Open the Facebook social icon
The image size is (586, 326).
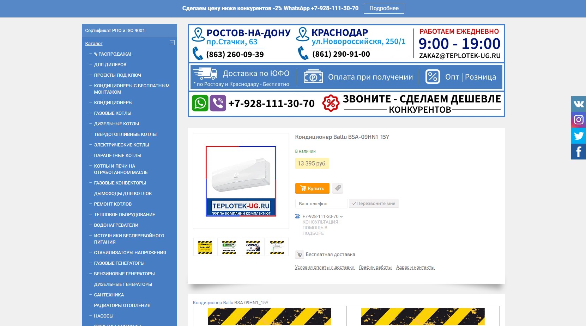[578, 151]
